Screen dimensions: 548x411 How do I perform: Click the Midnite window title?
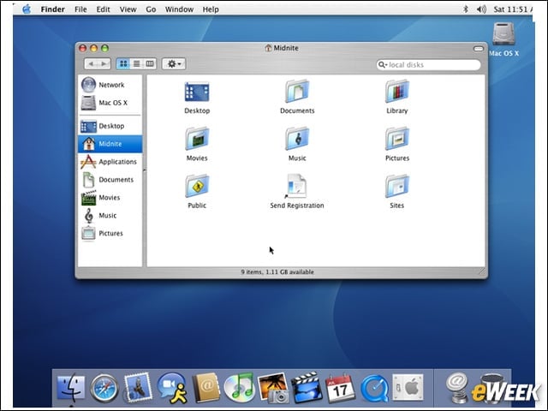coord(286,48)
